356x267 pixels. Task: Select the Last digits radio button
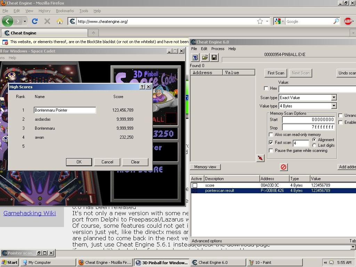coord(314,145)
